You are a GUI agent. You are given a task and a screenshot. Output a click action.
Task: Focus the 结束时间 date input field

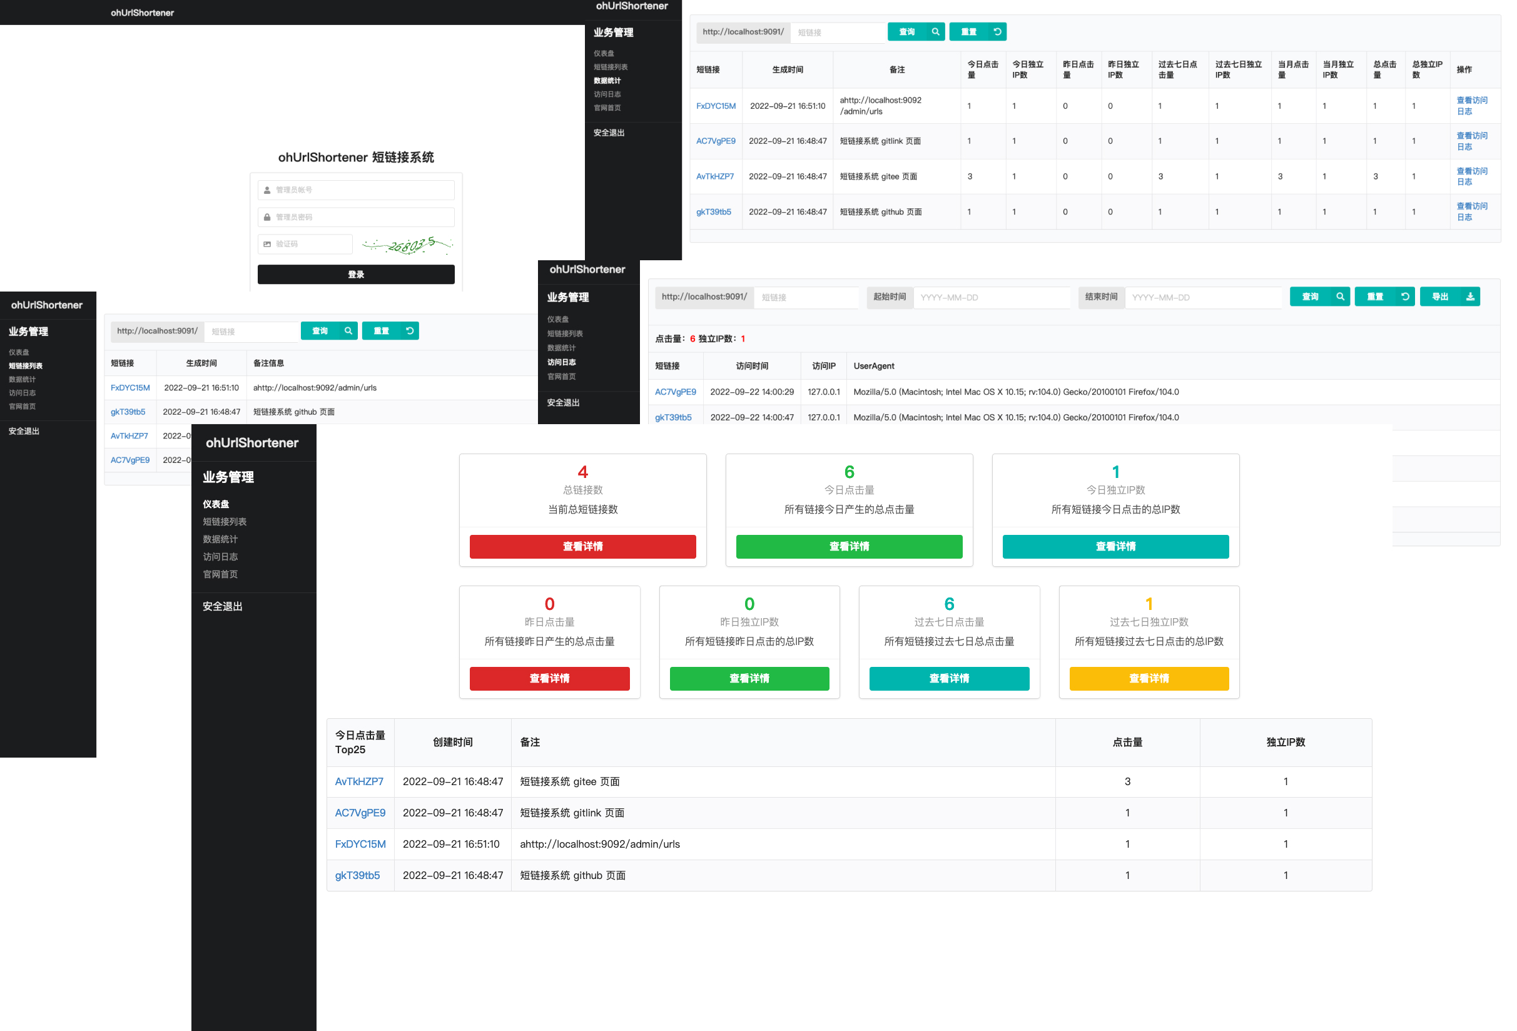(x=1202, y=298)
